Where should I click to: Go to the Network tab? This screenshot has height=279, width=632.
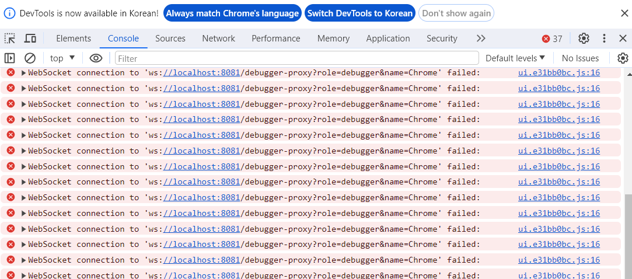[218, 39]
